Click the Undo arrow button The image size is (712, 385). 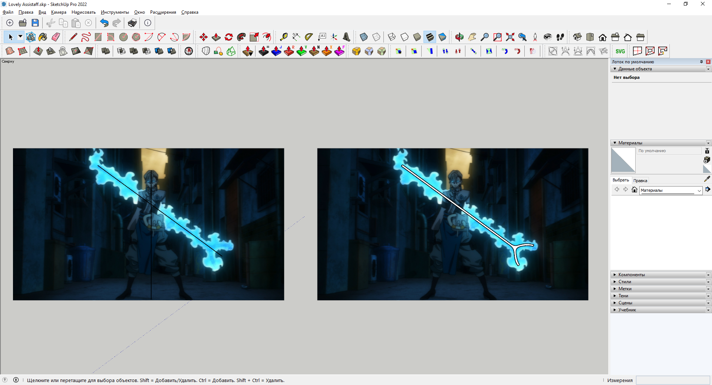(104, 23)
